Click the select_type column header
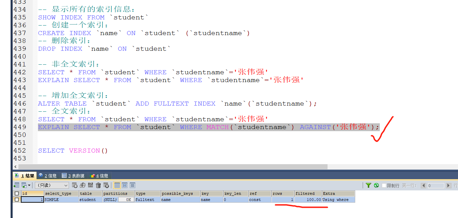This screenshot has width=458, height=218. tap(61, 193)
